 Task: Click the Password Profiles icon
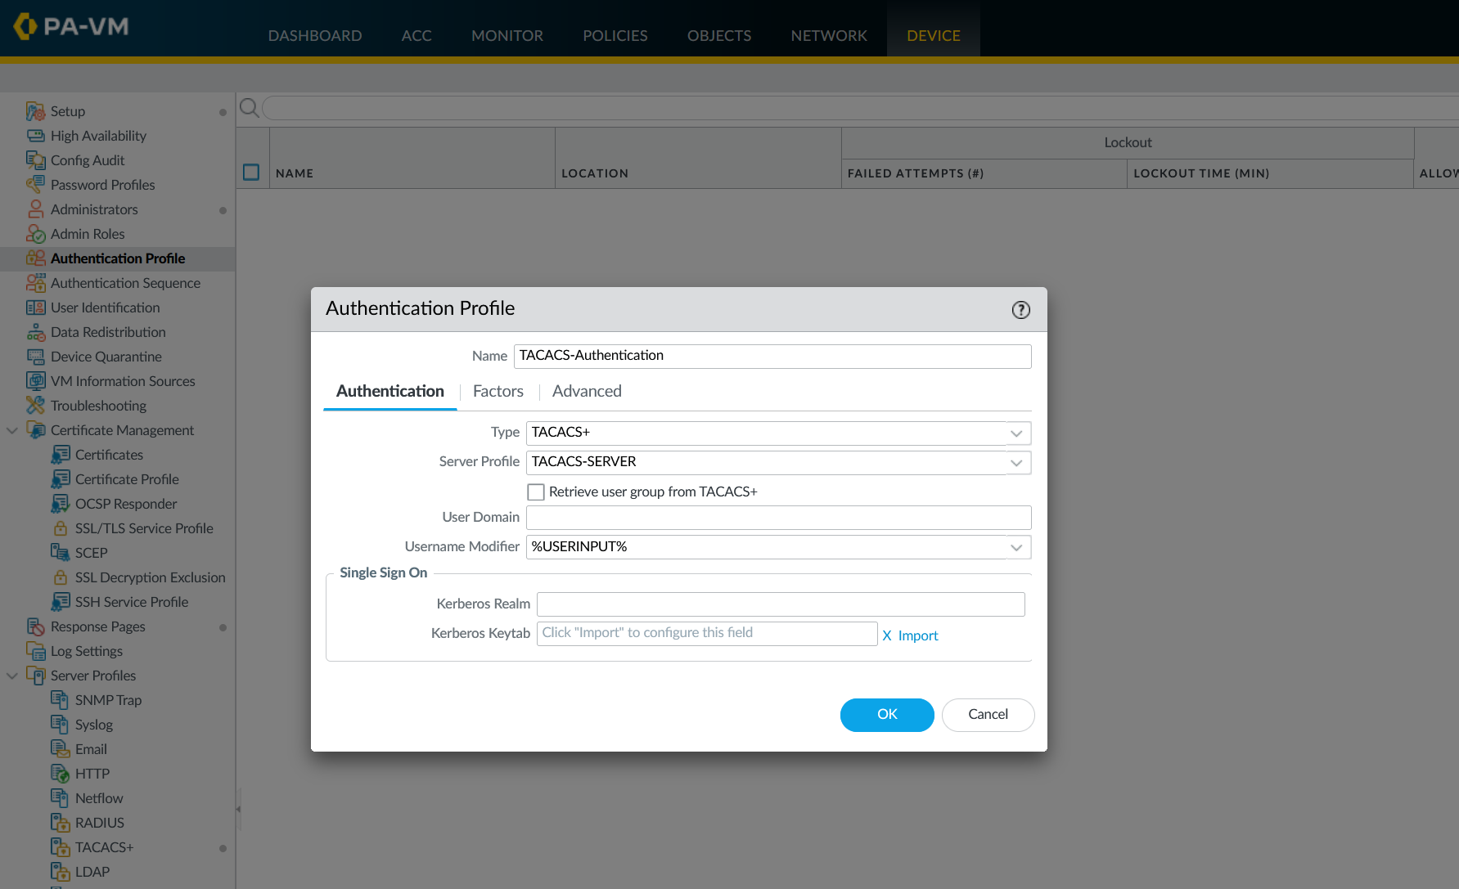(35, 185)
